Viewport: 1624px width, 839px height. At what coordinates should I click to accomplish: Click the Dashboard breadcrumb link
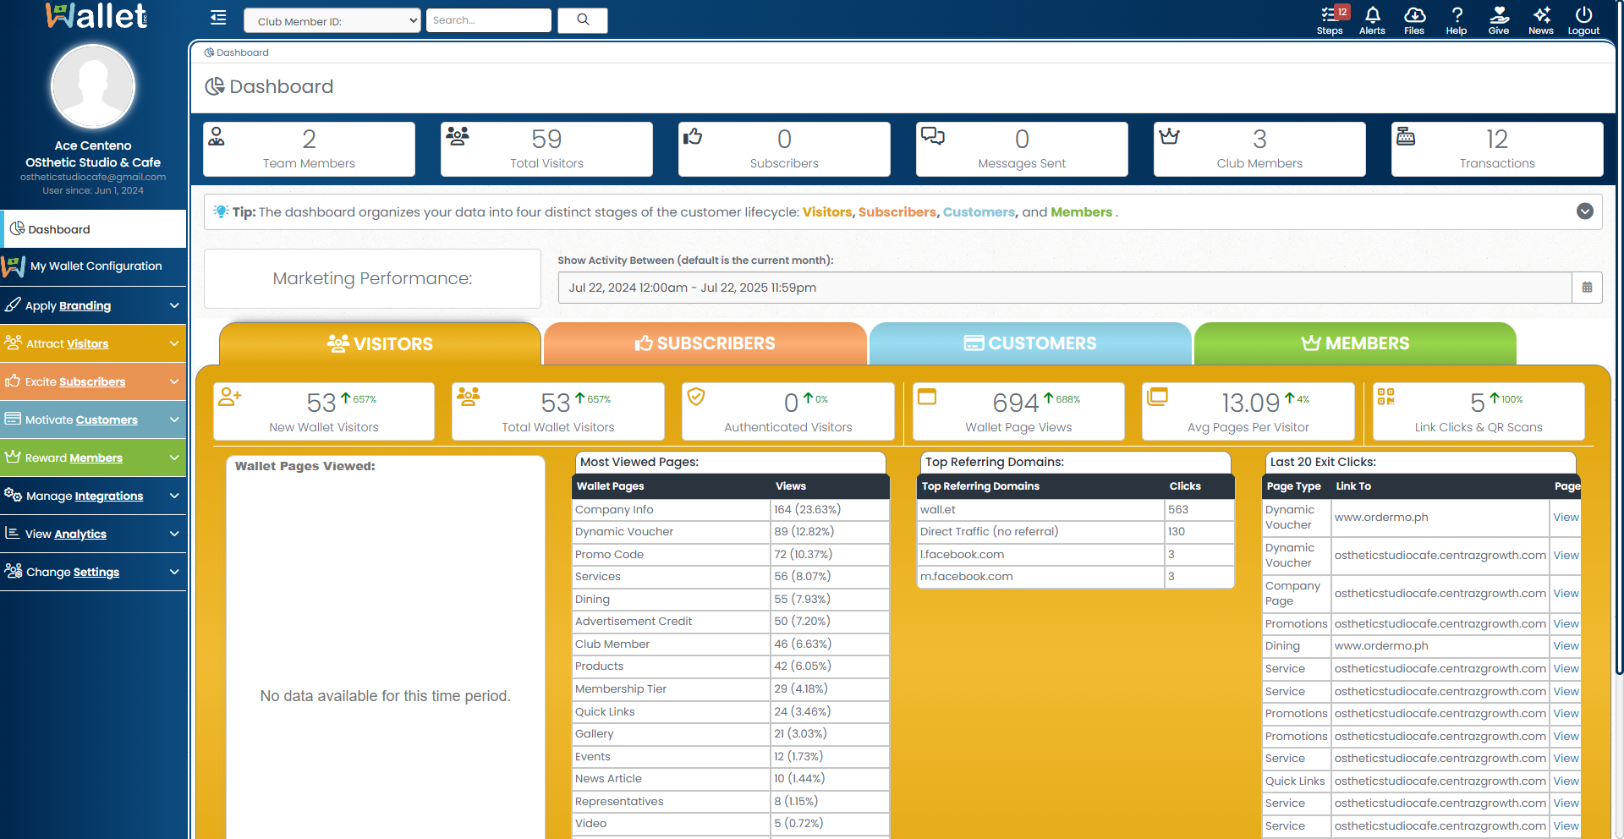click(237, 52)
